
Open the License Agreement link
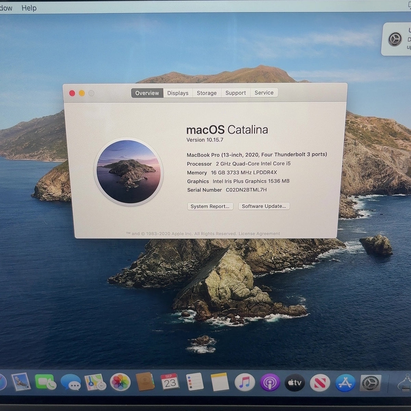tap(259, 234)
